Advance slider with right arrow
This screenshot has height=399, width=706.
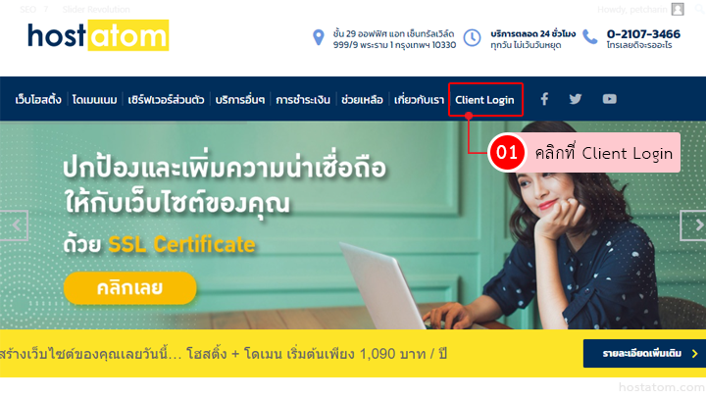point(693,225)
